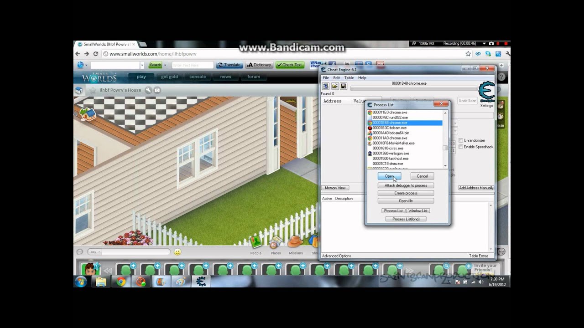Click the process list scrollbar thumb

click(x=445, y=148)
